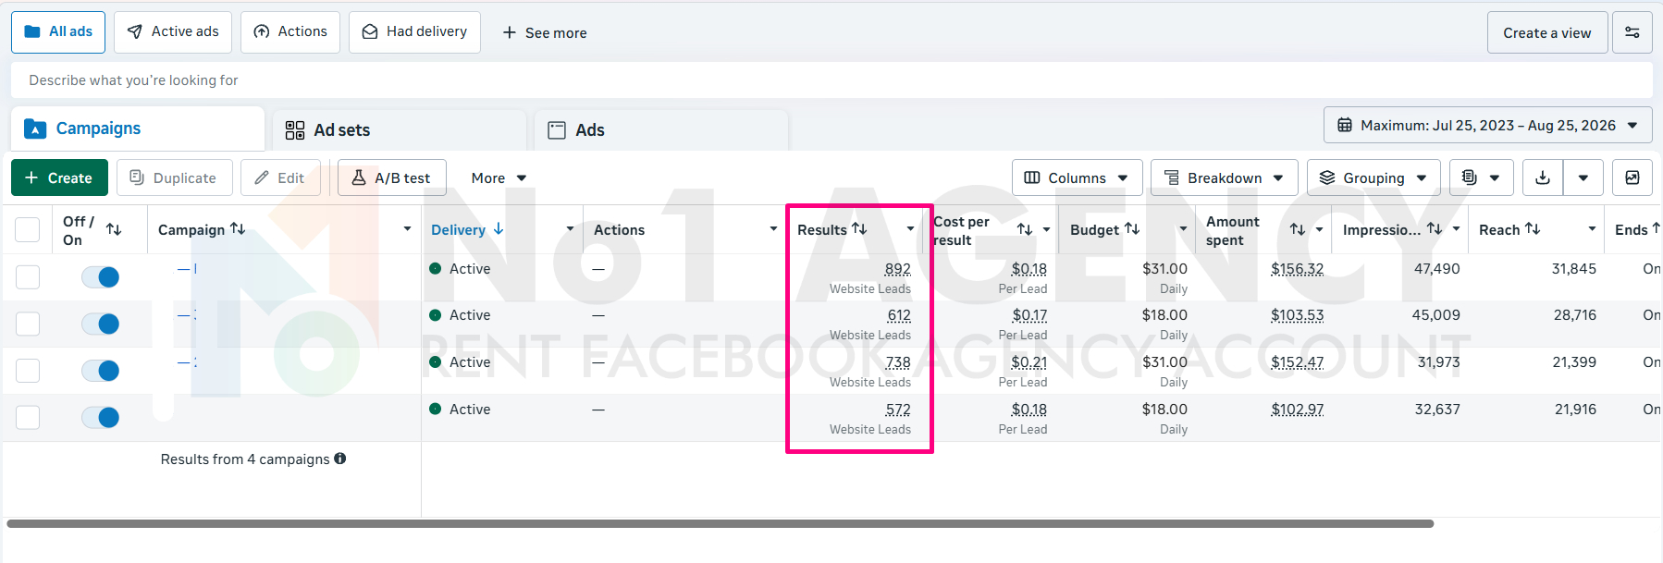Click the 572 results value
The height and width of the screenshot is (563, 1663).
pos(898,410)
